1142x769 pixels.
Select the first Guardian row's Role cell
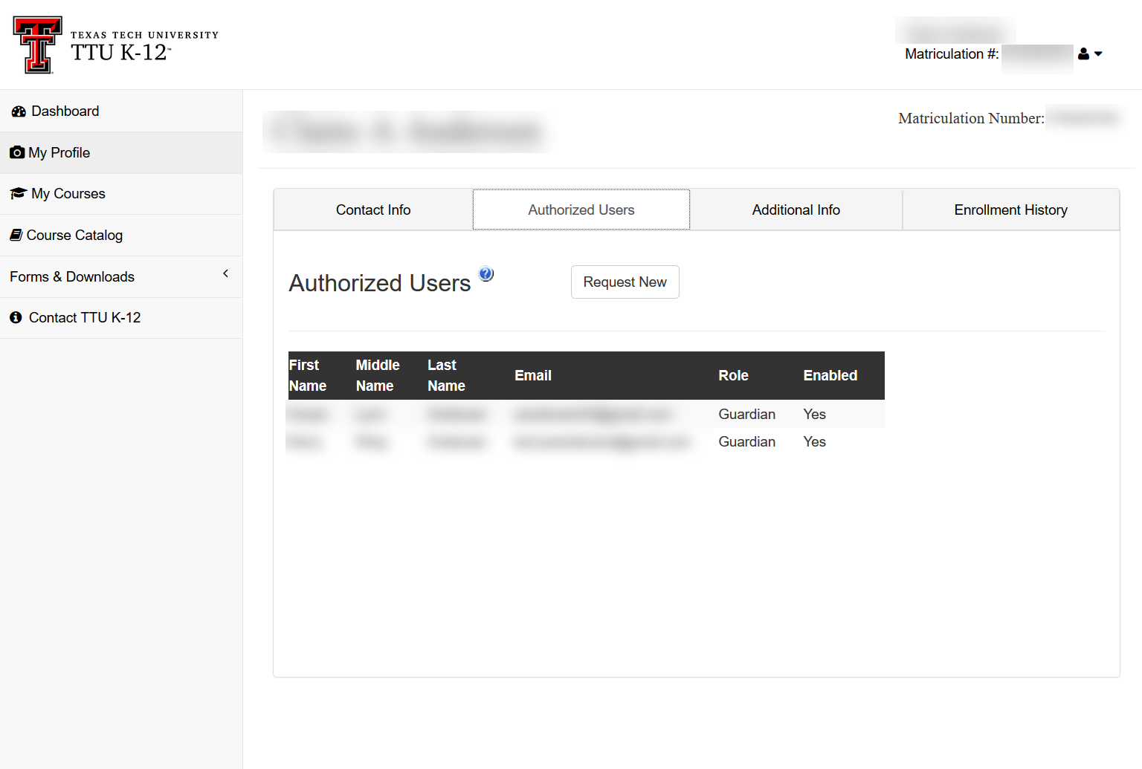click(x=746, y=415)
